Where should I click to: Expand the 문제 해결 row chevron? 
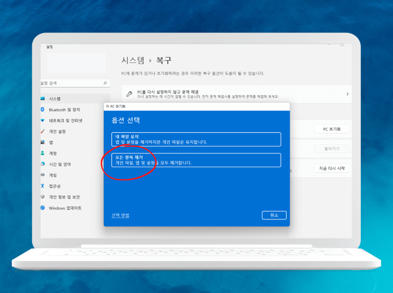click(347, 93)
